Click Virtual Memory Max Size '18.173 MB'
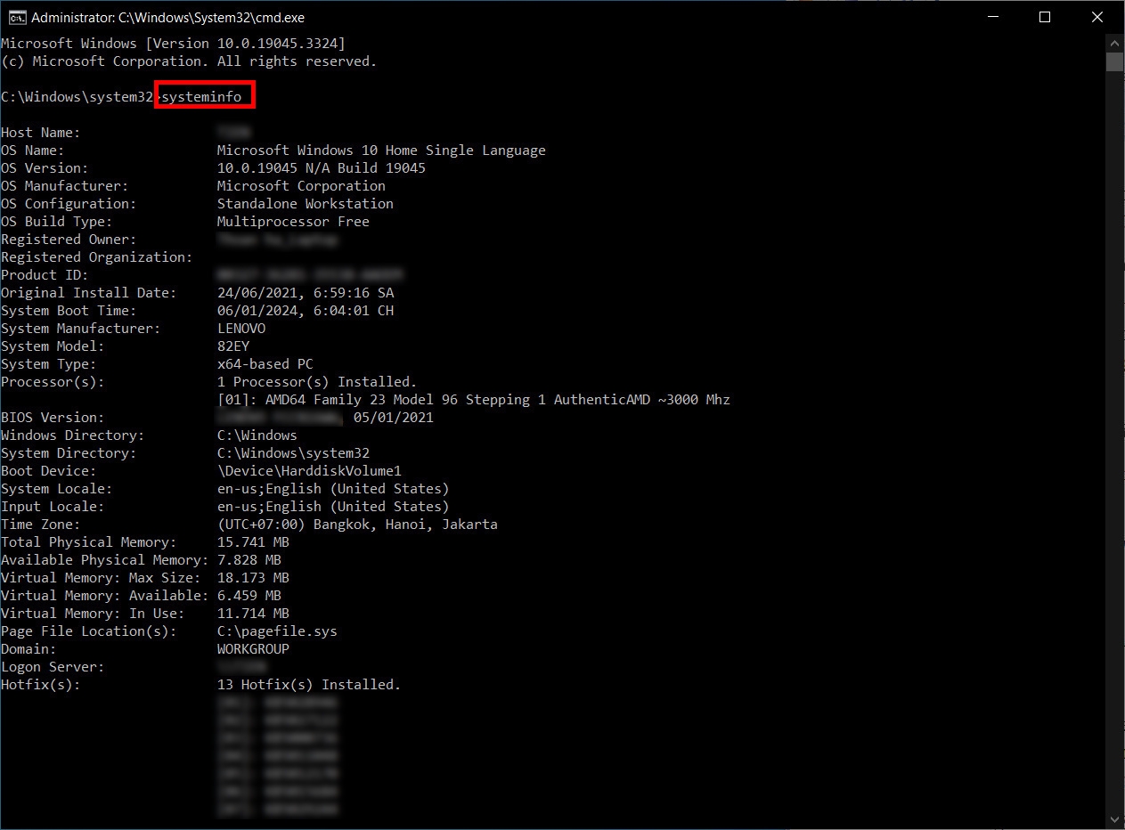 pyautogui.click(x=253, y=578)
